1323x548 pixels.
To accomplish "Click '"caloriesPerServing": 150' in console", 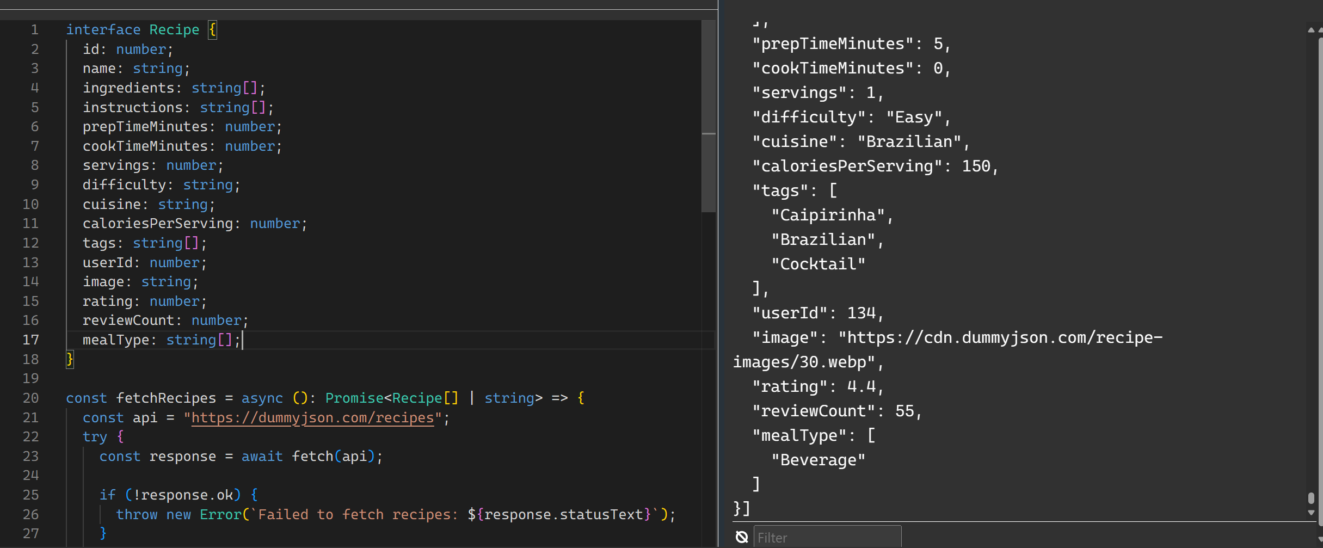I will point(871,167).
